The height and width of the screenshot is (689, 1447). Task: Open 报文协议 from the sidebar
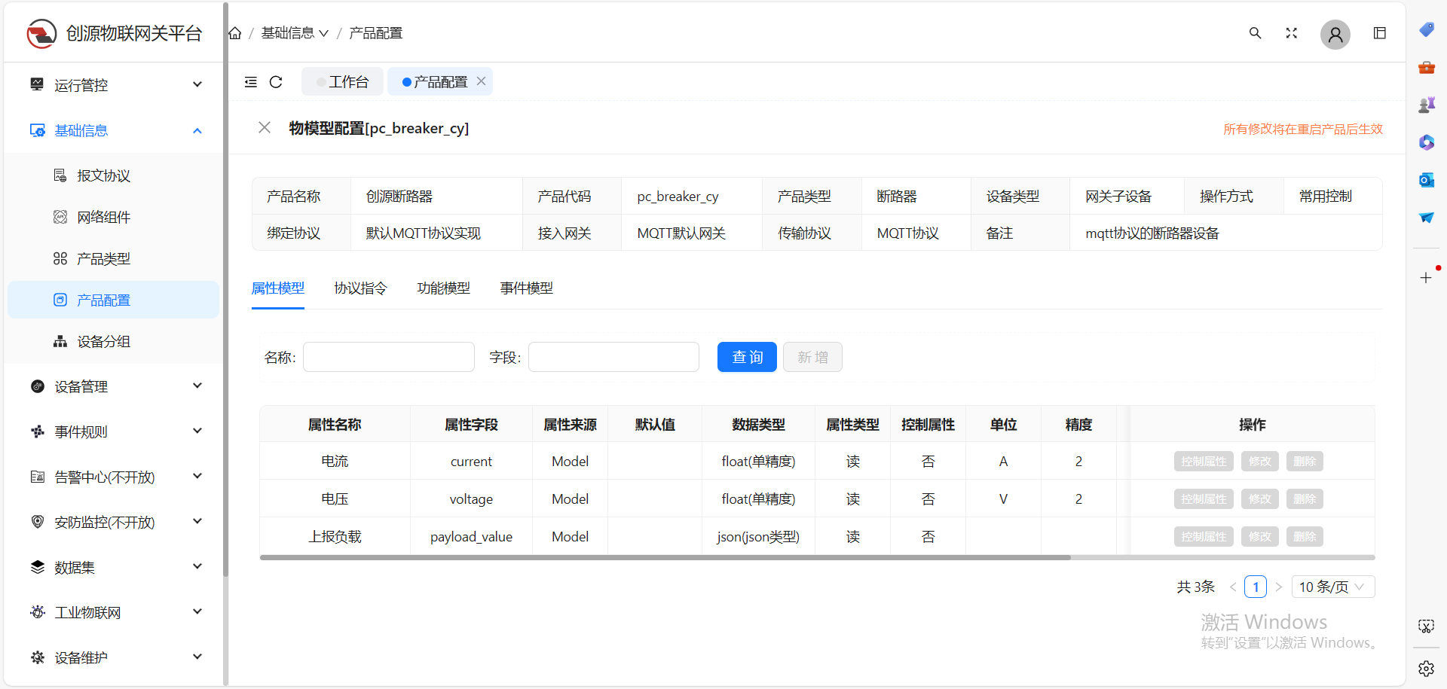(104, 175)
